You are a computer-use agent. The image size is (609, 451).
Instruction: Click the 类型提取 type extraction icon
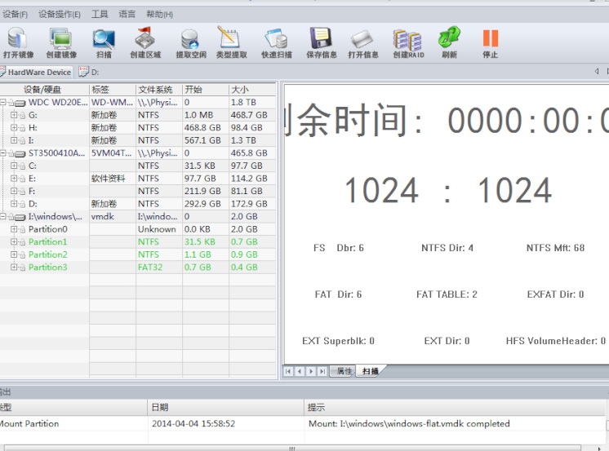tap(232, 42)
